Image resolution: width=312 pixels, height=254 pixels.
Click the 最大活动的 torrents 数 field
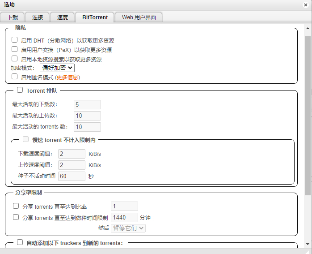point(87,127)
